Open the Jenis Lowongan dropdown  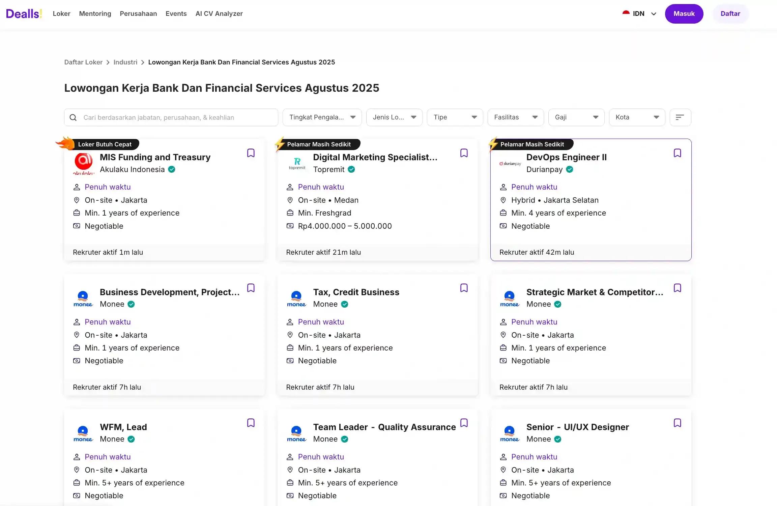(394, 117)
